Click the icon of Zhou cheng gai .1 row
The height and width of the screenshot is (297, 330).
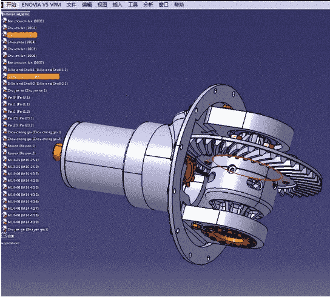click(x=5, y=132)
